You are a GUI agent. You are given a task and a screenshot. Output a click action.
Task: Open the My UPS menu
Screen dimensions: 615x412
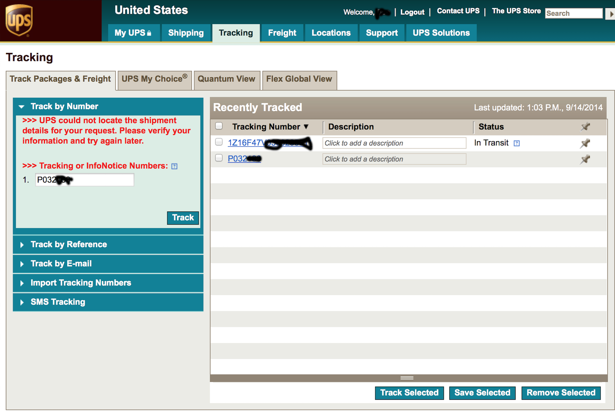(x=134, y=33)
